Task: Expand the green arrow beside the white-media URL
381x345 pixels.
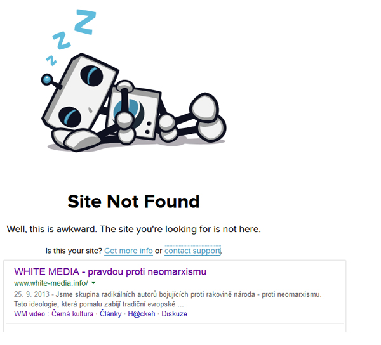Action: point(93,283)
